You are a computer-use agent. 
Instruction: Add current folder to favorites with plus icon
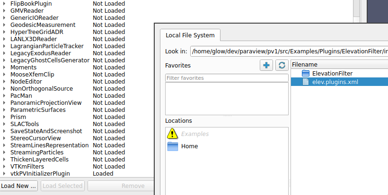(x=266, y=65)
